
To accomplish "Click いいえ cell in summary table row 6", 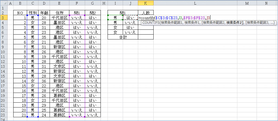I will click(x=130, y=32).
